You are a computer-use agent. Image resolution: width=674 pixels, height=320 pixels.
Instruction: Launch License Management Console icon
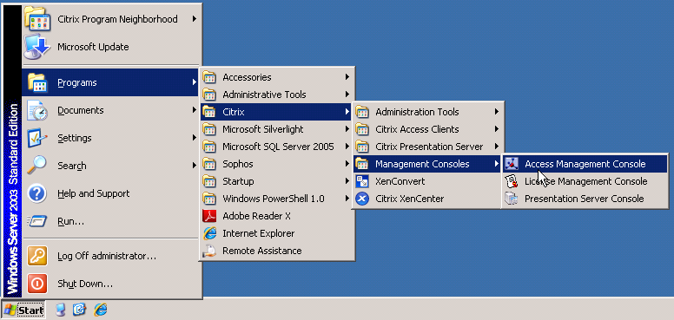pyautogui.click(x=511, y=181)
